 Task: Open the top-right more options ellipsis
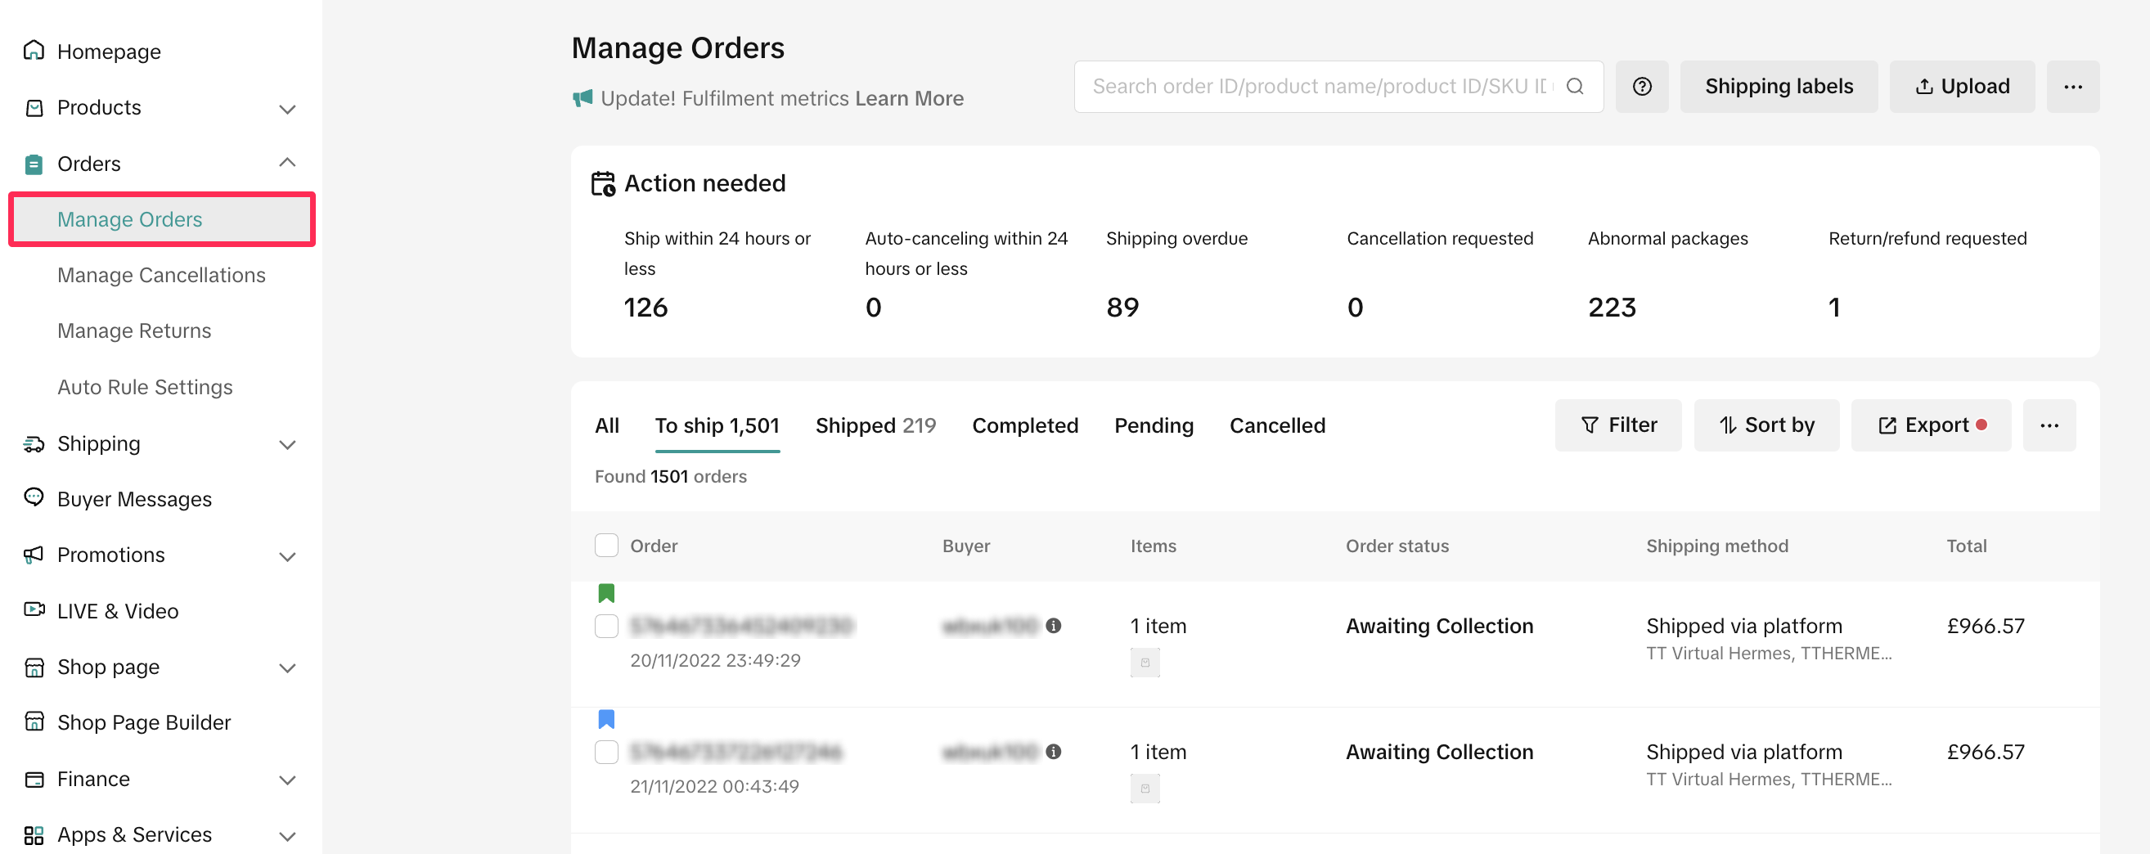coord(2072,87)
